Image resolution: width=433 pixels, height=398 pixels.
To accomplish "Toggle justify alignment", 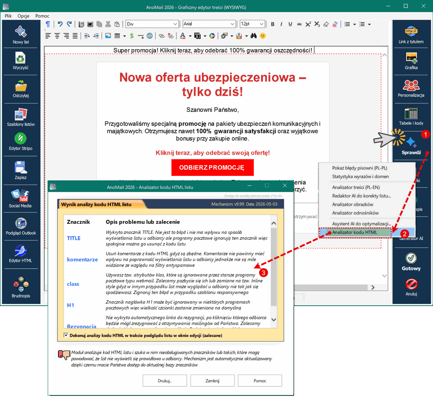I will point(75,36).
